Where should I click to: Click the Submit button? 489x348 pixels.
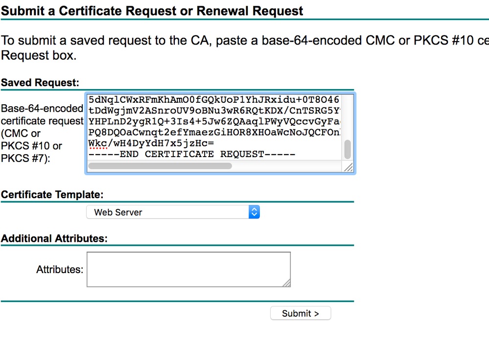click(x=300, y=313)
